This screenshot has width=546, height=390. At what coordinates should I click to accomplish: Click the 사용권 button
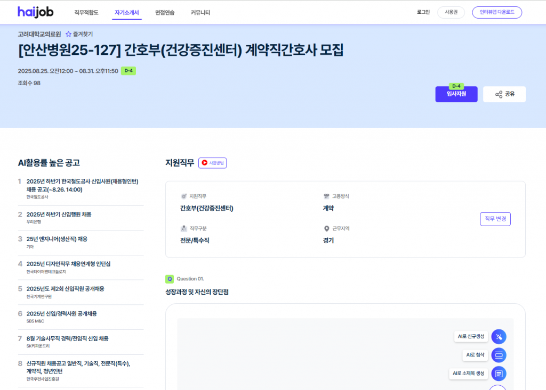pos(451,12)
